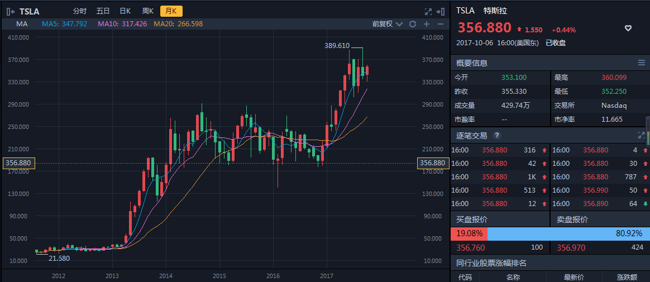Add TSLA to favorites heart icon
This screenshot has width=650, height=282.
(628, 28)
